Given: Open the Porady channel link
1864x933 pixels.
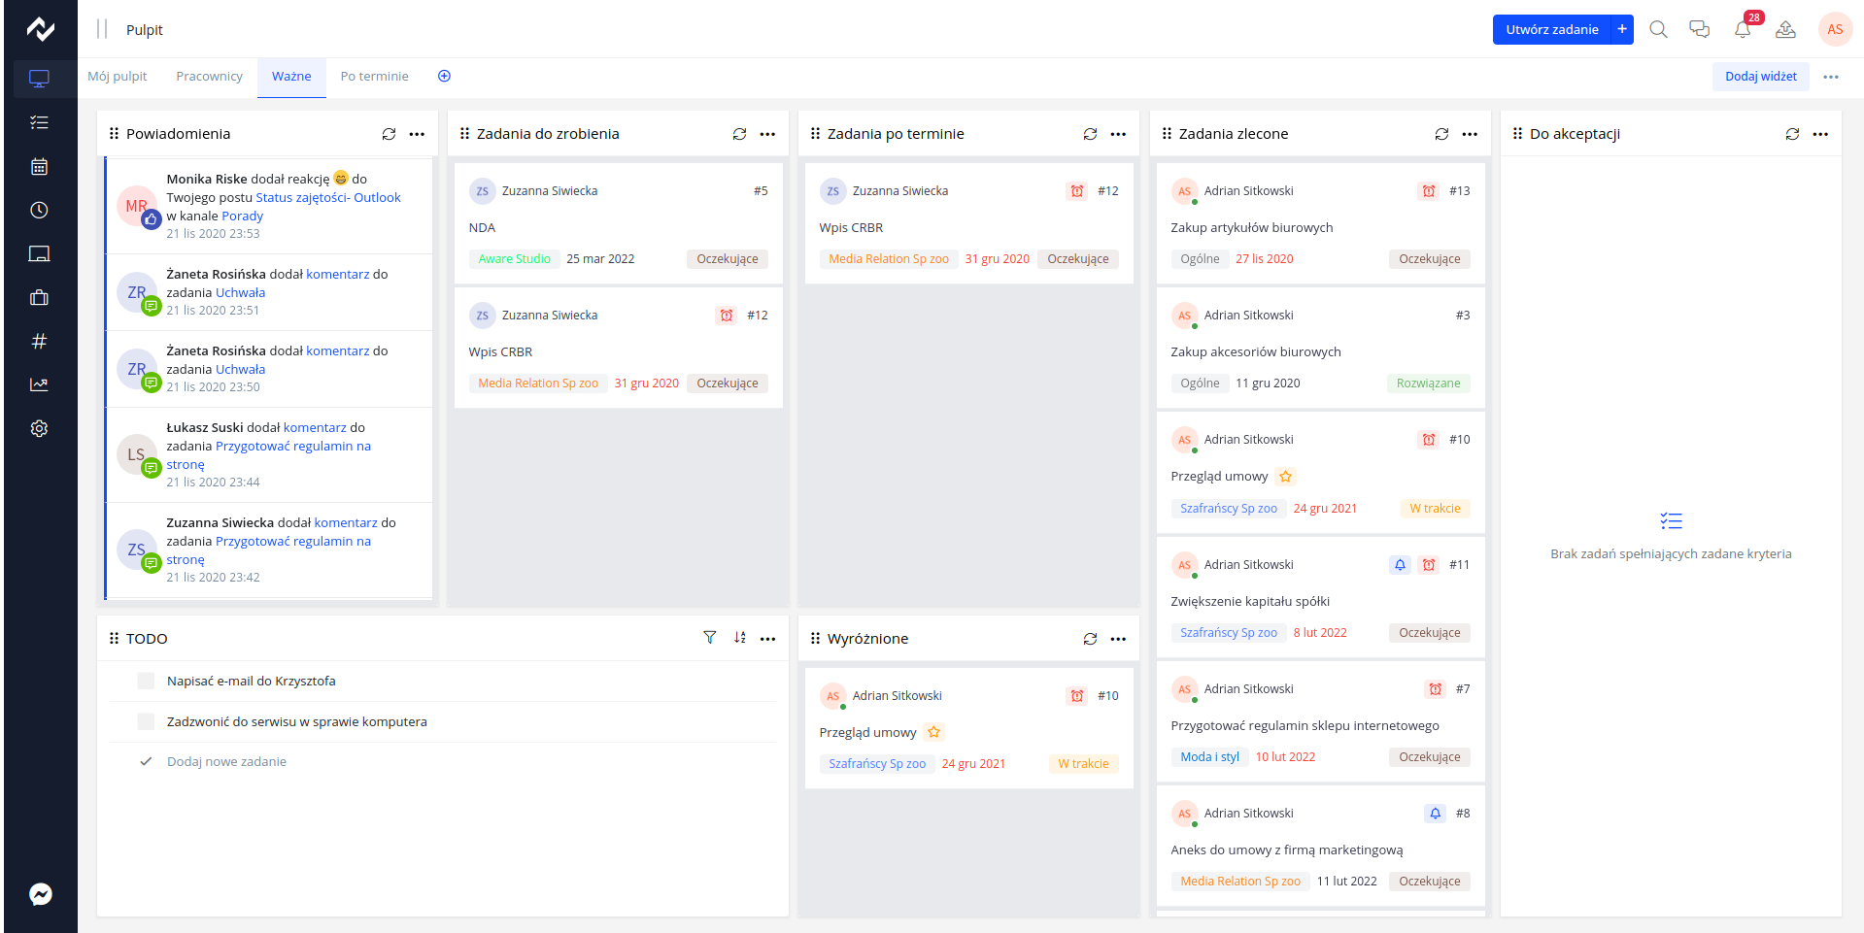Looking at the screenshot, I should tap(242, 216).
